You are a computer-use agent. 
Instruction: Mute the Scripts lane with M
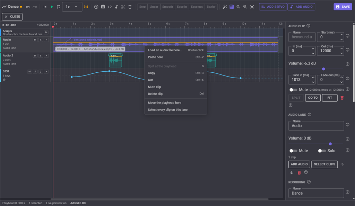46,32
